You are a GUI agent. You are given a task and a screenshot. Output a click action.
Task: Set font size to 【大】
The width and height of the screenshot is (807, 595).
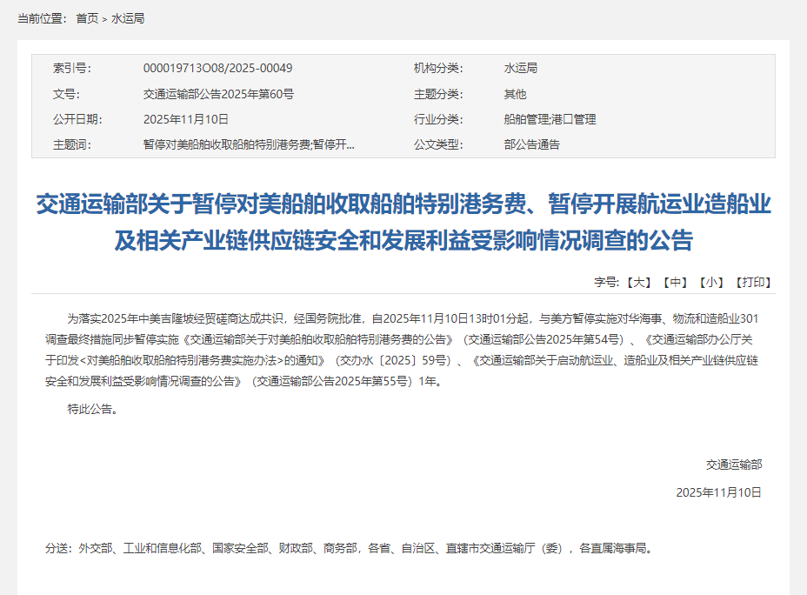pyautogui.click(x=637, y=282)
